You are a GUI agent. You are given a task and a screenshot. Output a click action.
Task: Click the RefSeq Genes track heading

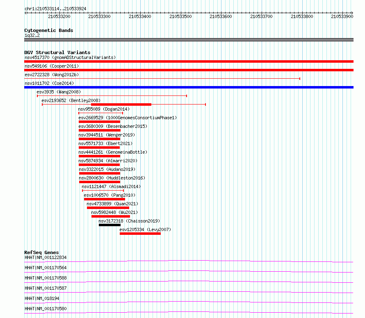(x=42, y=252)
